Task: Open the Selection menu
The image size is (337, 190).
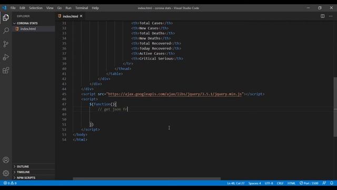Action: point(36,8)
